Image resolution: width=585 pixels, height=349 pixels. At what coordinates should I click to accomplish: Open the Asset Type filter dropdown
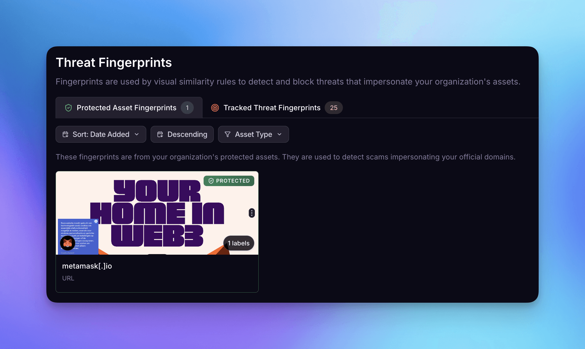tap(253, 134)
